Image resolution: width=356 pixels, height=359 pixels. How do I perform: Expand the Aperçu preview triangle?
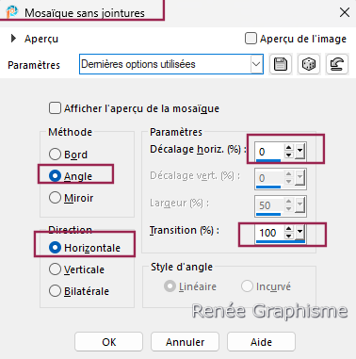(13, 39)
